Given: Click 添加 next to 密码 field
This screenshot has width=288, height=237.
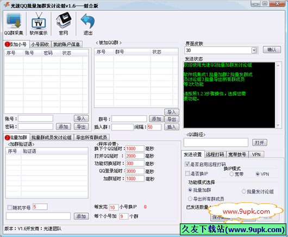Looking at the screenshot, I should coord(64,127).
